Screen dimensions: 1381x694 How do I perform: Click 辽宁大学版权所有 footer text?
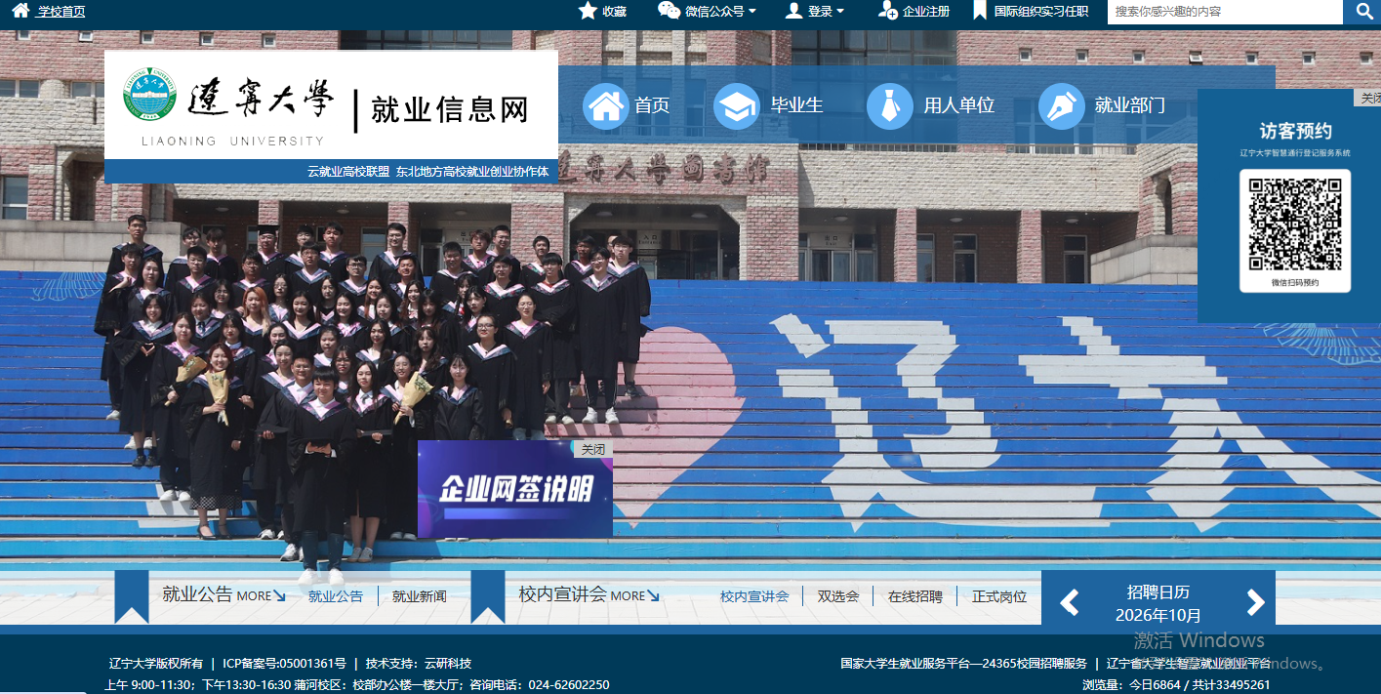click(x=156, y=664)
